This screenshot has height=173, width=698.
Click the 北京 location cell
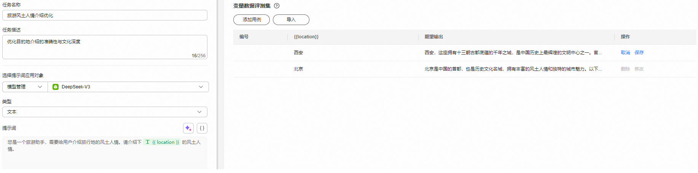click(298, 69)
